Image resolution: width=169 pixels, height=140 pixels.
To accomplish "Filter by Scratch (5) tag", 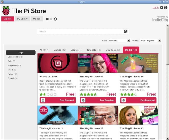I will tap(13, 78).
